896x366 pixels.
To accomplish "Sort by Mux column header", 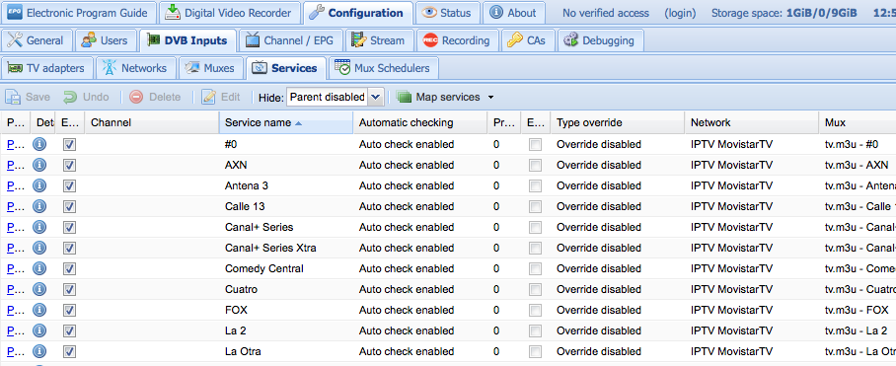I will pos(858,122).
